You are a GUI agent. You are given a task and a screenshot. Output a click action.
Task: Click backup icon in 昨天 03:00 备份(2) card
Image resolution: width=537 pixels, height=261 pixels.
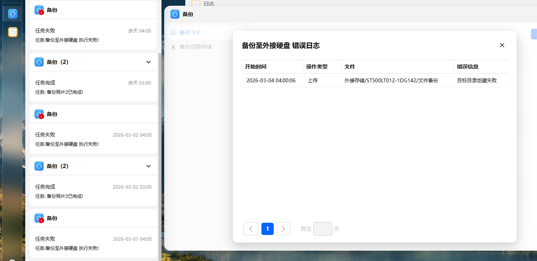[x=39, y=62]
